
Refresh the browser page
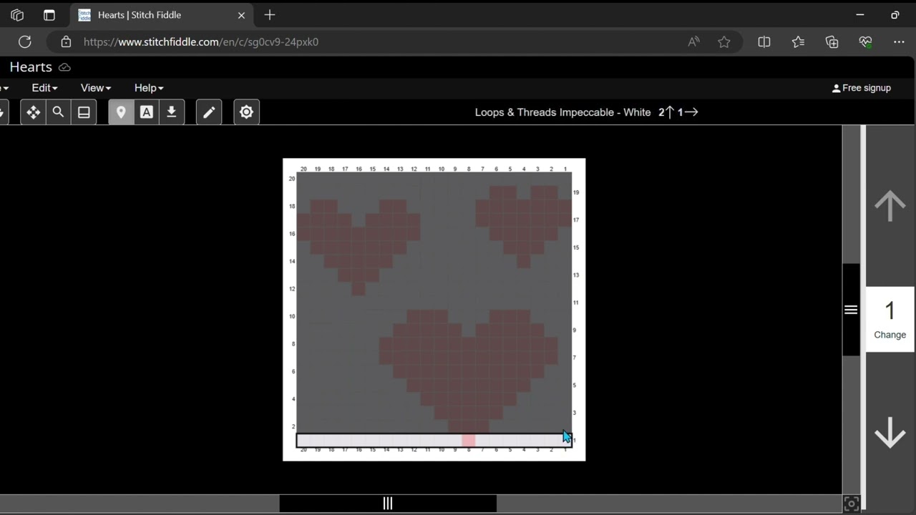pos(25,41)
